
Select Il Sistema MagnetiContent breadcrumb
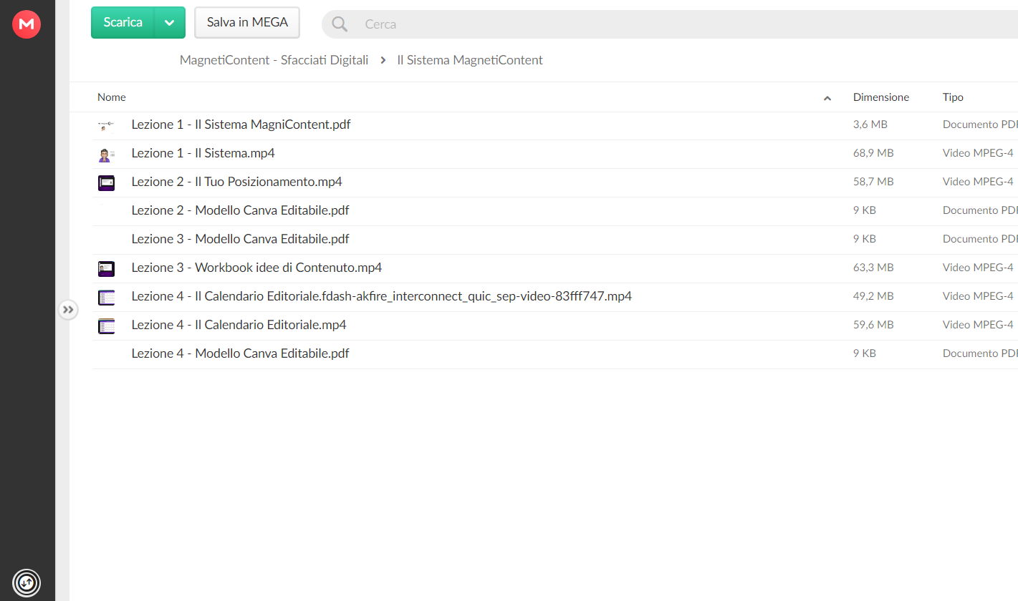[470, 60]
